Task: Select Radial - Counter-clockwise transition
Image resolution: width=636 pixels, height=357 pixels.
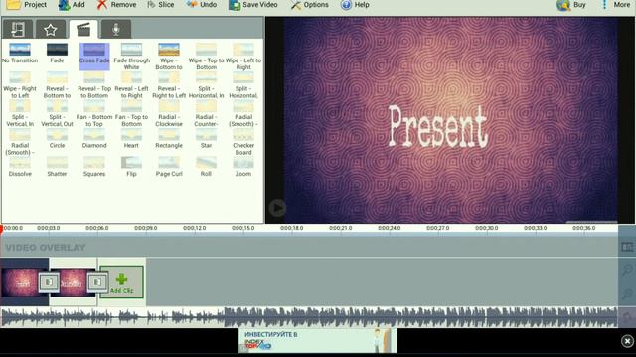Action: point(206,113)
